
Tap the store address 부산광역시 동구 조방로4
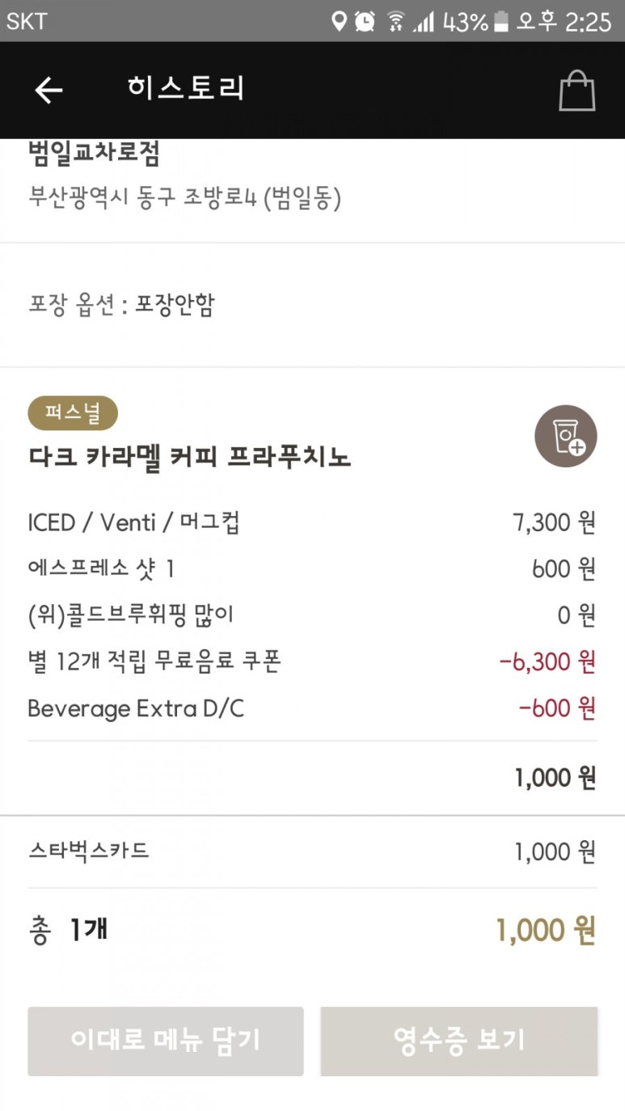(184, 198)
